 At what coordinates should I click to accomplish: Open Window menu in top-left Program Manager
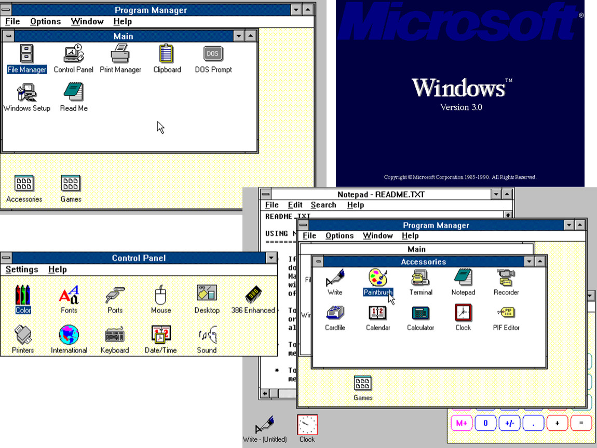tap(87, 21)
